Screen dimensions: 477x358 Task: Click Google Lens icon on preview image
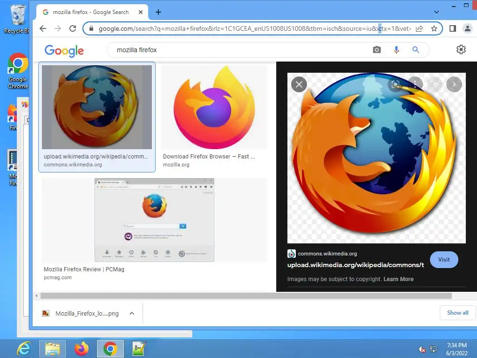click(x=395, y=84)
